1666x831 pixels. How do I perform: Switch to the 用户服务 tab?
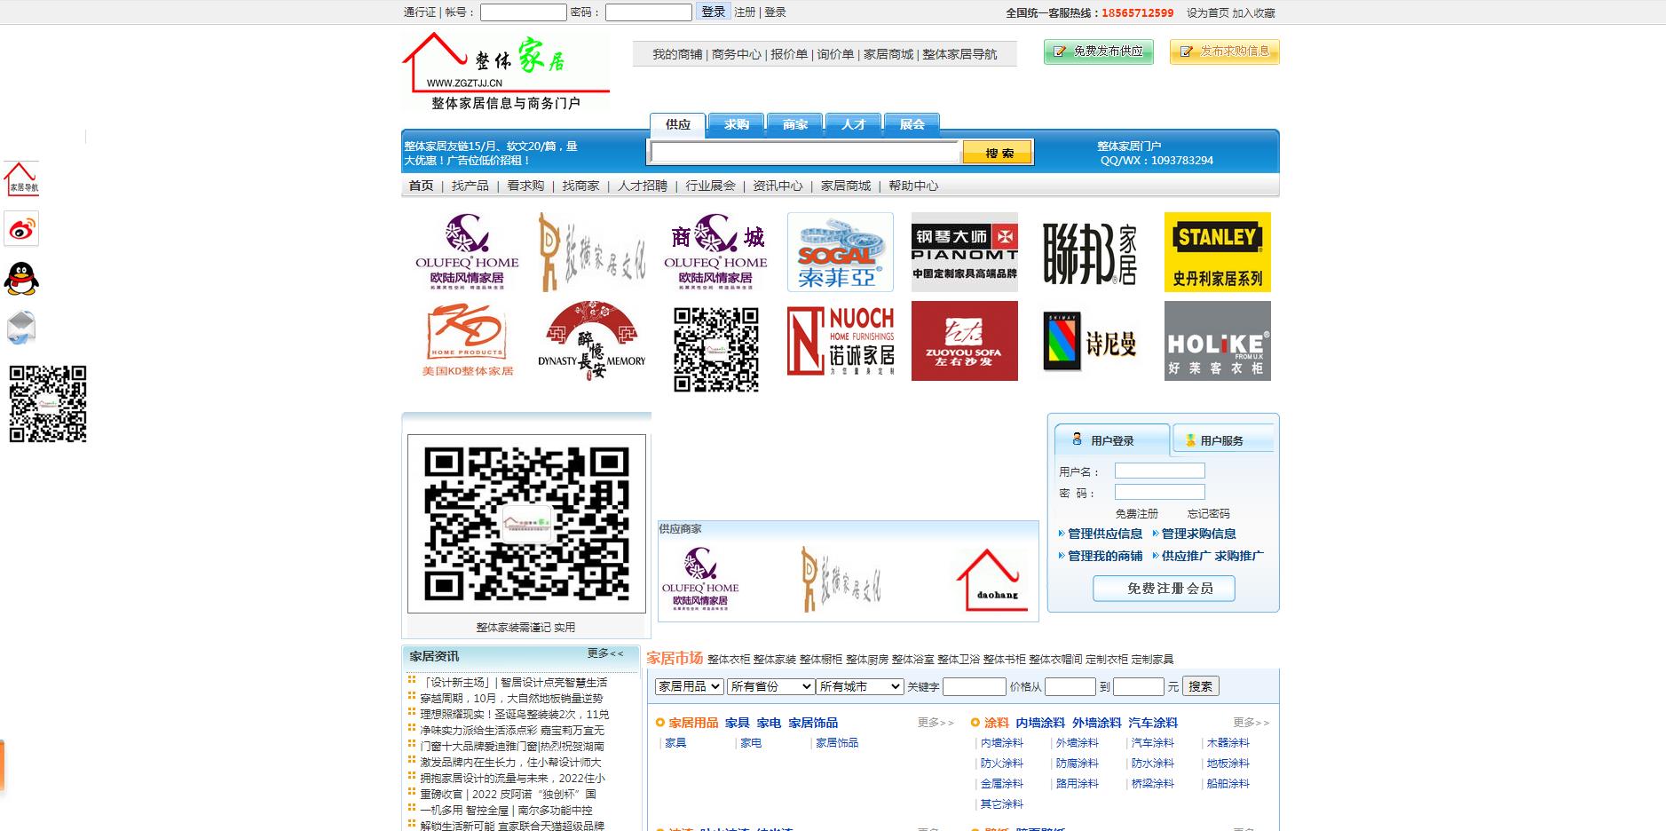[1222, 440]
